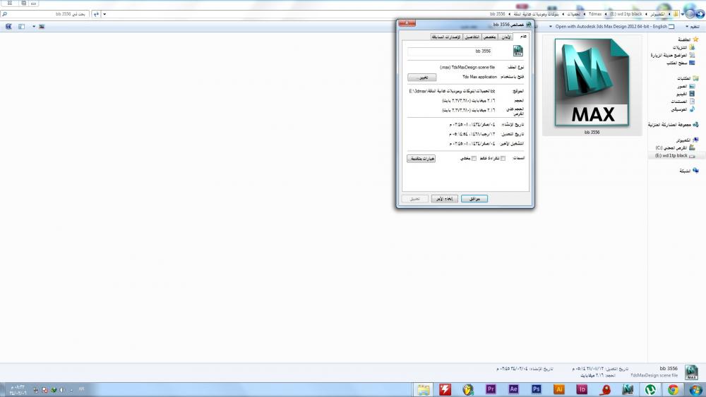Viewport: 706px width, 397px height.
Task: Click the Explorer search magnifier icon
Action: click(4, 14)
